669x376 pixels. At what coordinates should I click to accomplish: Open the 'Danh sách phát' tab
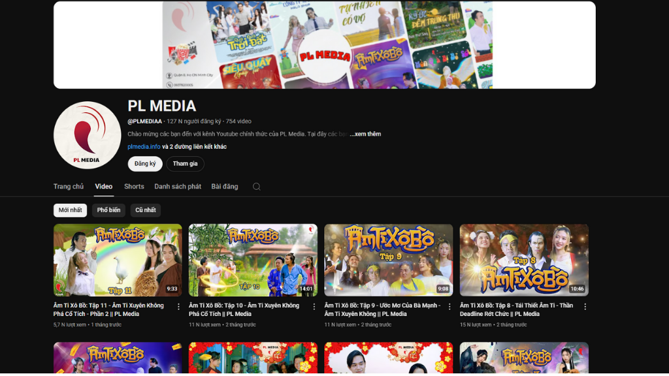178,187
